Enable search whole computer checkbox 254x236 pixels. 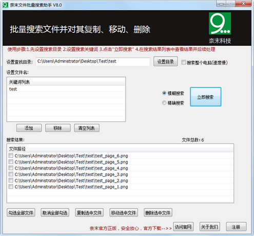(x=184, y=62)
